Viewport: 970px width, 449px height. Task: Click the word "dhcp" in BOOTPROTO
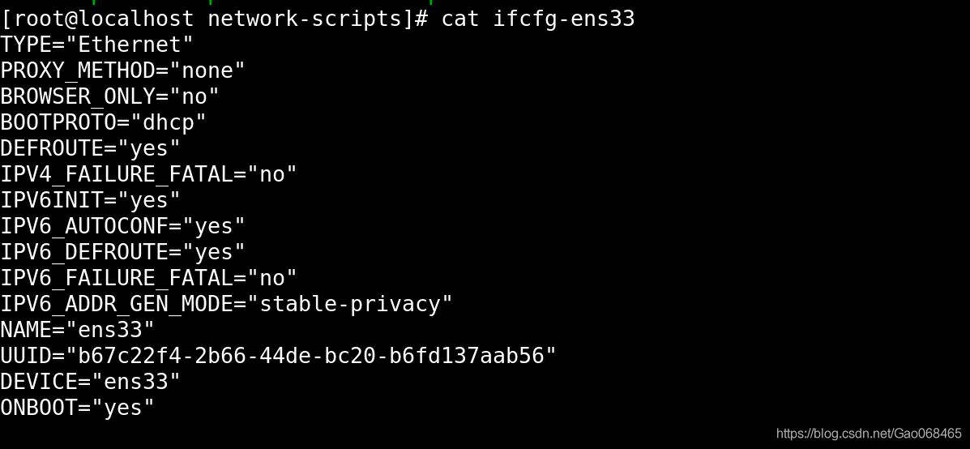click(169, 122)
